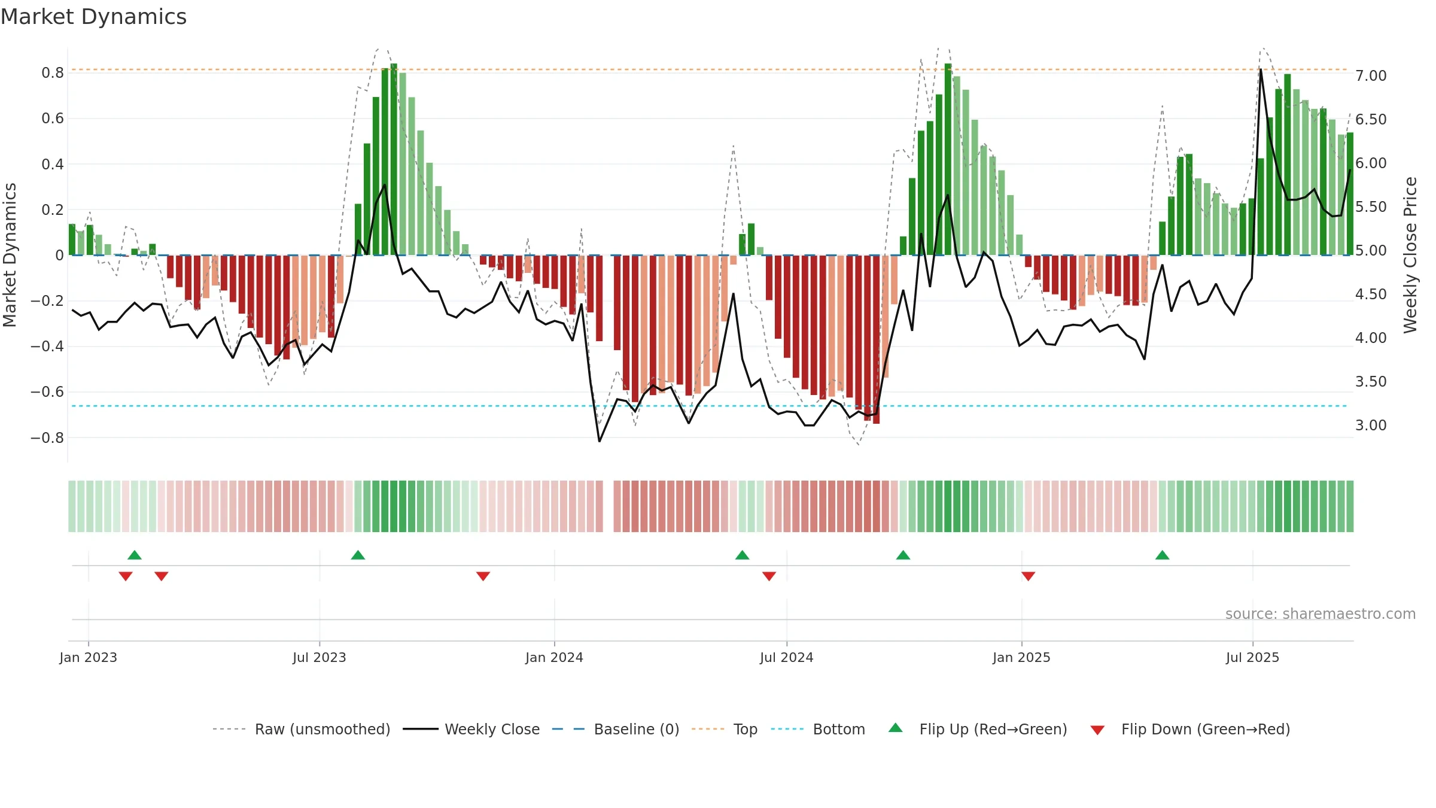The image size is (1436, 808).
Task: Toggle the Top legend entry
Action: point(725,729)
